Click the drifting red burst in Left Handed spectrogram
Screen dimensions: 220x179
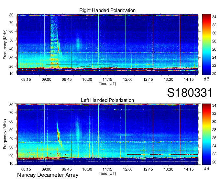(x=59, y=134)
